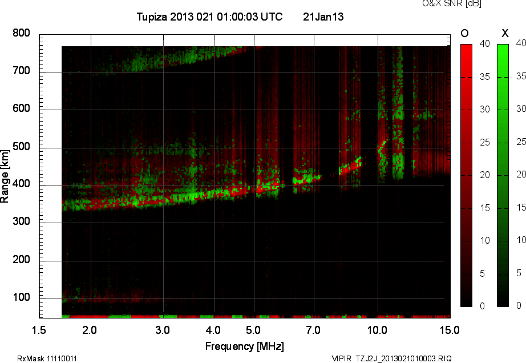This screenshot has width=526, height=363.
Task: Click the 40 dB label of O colorbar
Action: [x=485, y=43]
